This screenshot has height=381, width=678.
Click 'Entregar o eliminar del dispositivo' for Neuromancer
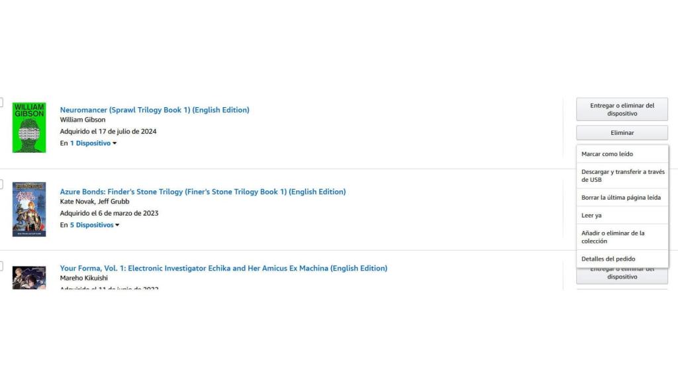(x=622, y=108)
